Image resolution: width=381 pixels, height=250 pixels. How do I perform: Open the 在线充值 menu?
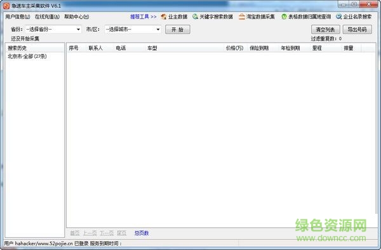[x=47, y=16]
